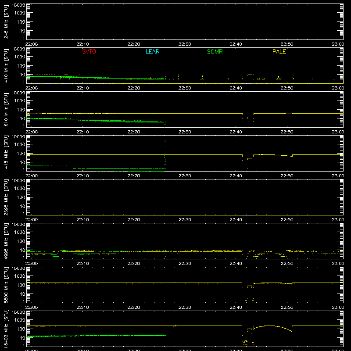Click 22:30 tick under the 245 MHz panel
The width and height of the screenshot is (351, 351).
[x=185, y=44]
